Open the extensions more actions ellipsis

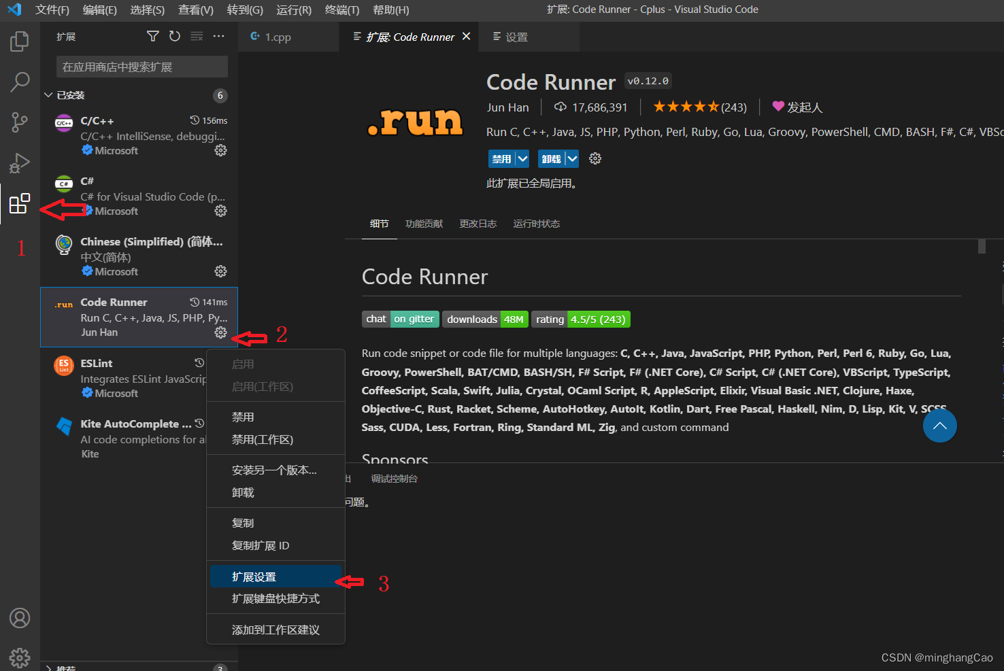pos(218,36)
